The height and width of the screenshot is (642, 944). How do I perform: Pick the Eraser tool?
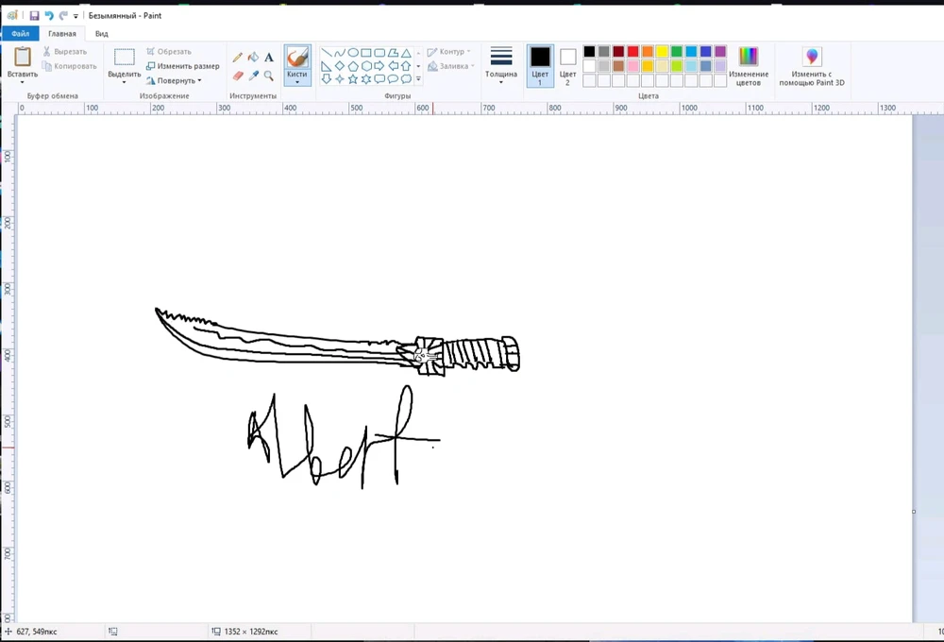coord(238,76)
